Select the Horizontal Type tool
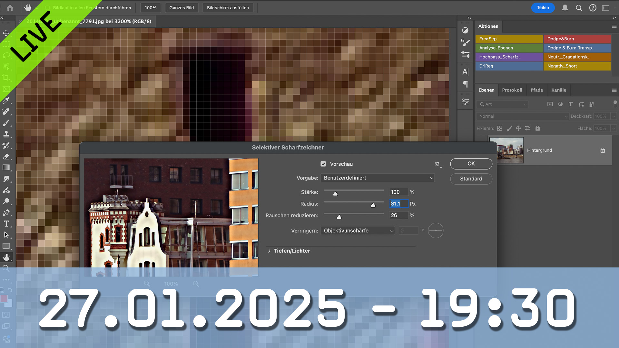Image resolution: width=619 pixels, height=348 pixels. (x=6, y=224)
